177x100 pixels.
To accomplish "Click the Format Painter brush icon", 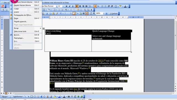I will click(57, 14).
